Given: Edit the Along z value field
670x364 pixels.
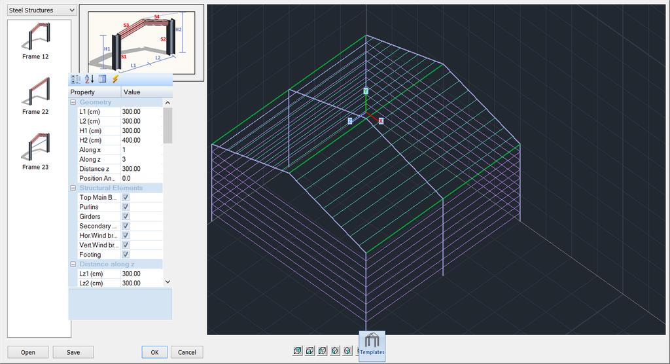Looking at the screenshot, I should 142,159.
